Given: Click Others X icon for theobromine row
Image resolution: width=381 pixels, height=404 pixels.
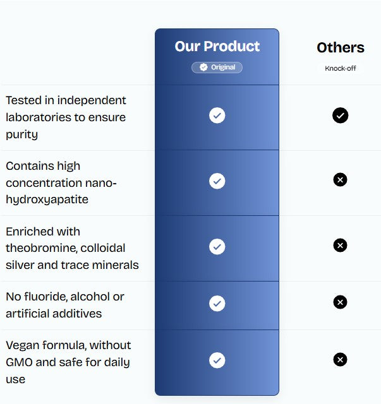Looking at the screenshot, I should pos(340,245).
